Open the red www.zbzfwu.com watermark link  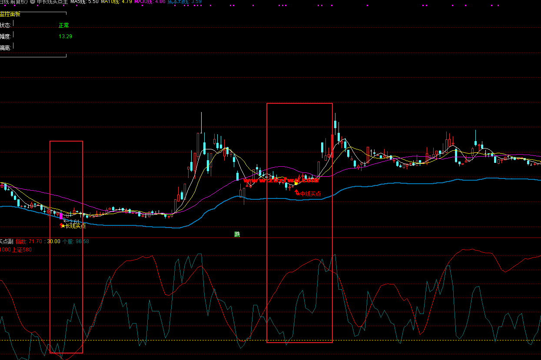click(x=281, y=180)
